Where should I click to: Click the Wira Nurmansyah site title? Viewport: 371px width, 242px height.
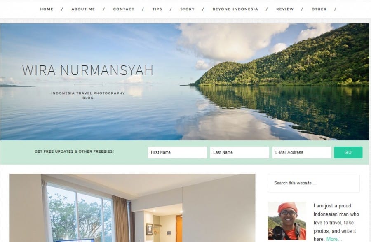pos(88,70)
